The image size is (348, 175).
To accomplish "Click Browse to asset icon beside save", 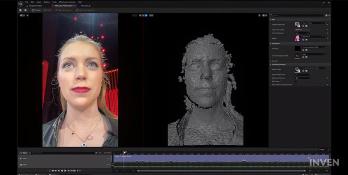I will (26, 10).
